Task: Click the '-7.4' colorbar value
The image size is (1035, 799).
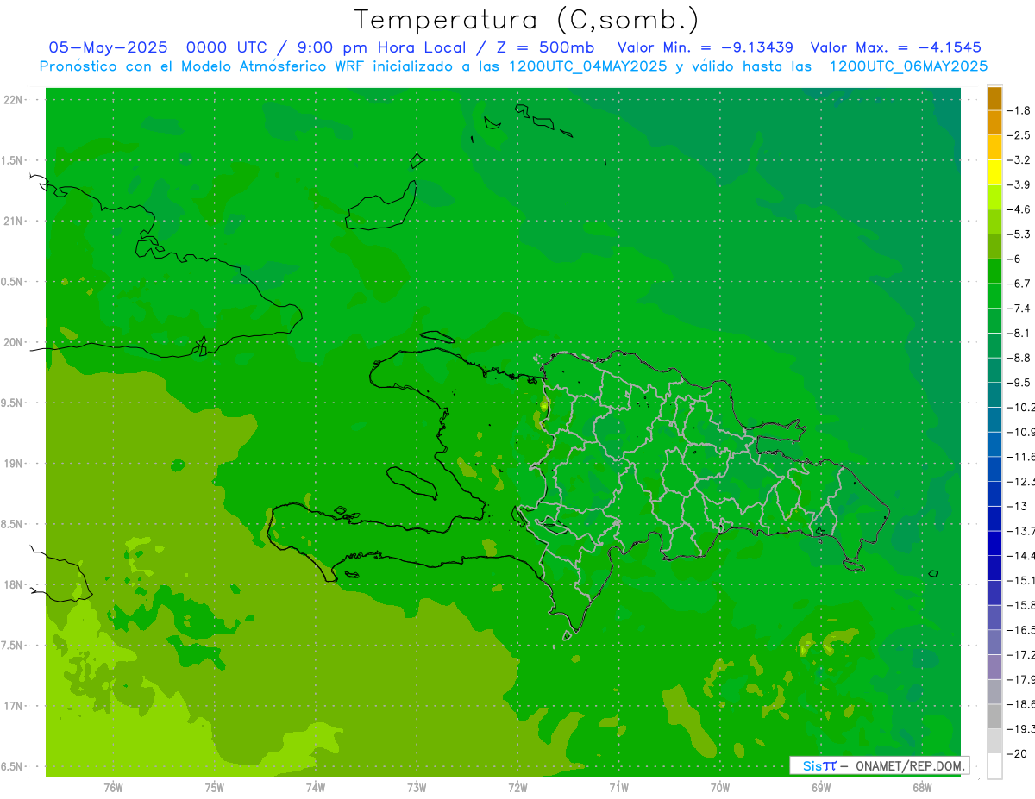Action: click(1019, 309)
